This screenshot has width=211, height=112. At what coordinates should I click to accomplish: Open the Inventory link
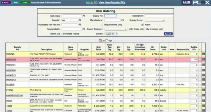click(58, 2)
